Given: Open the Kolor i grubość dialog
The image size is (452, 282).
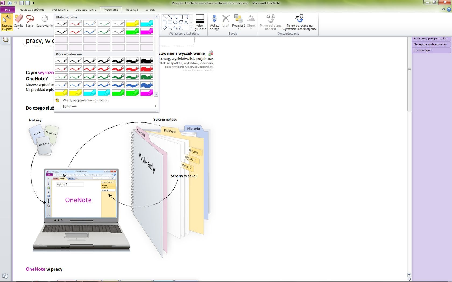Looking at the screenshot, I should click(200, 23).
